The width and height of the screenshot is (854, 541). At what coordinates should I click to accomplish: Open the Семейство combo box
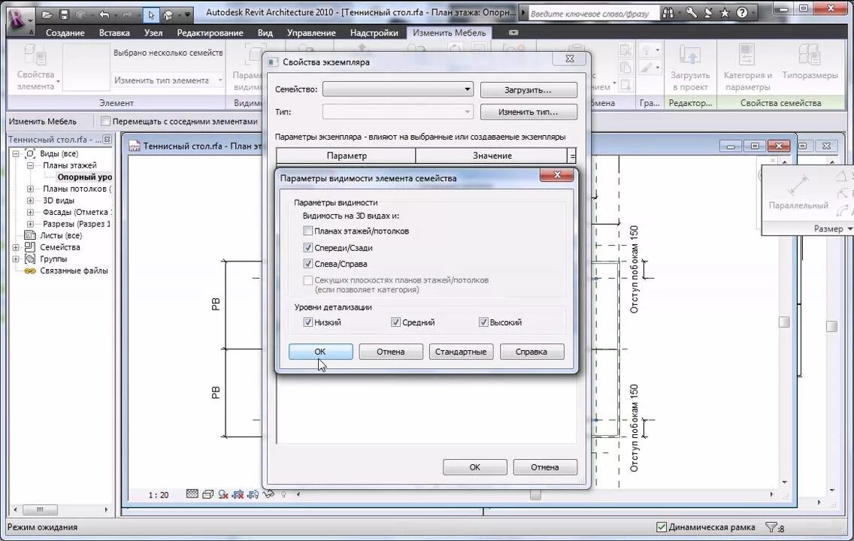point(398,89)
